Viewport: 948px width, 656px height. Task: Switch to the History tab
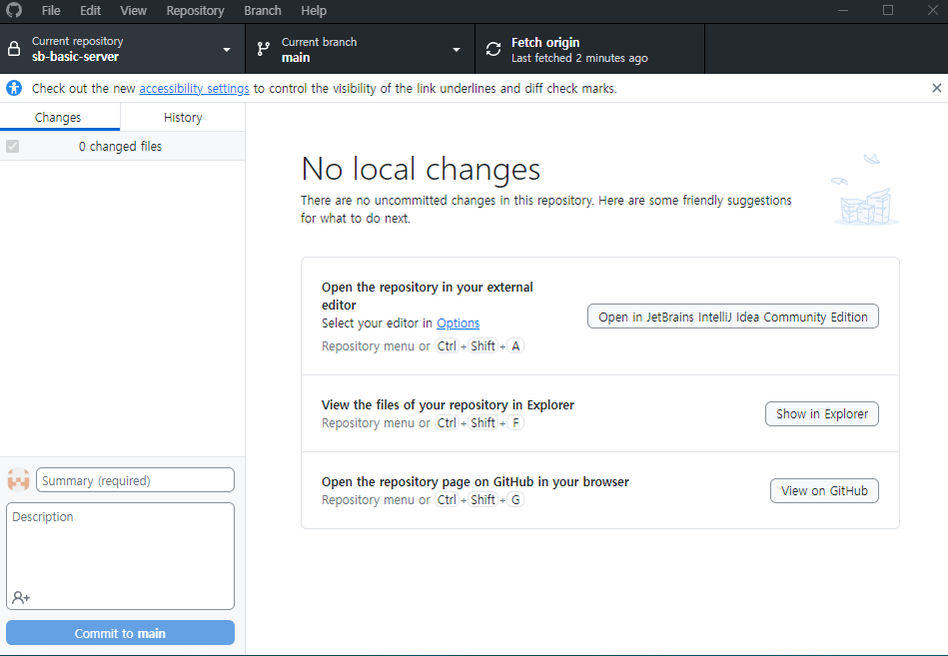point(183,117)
